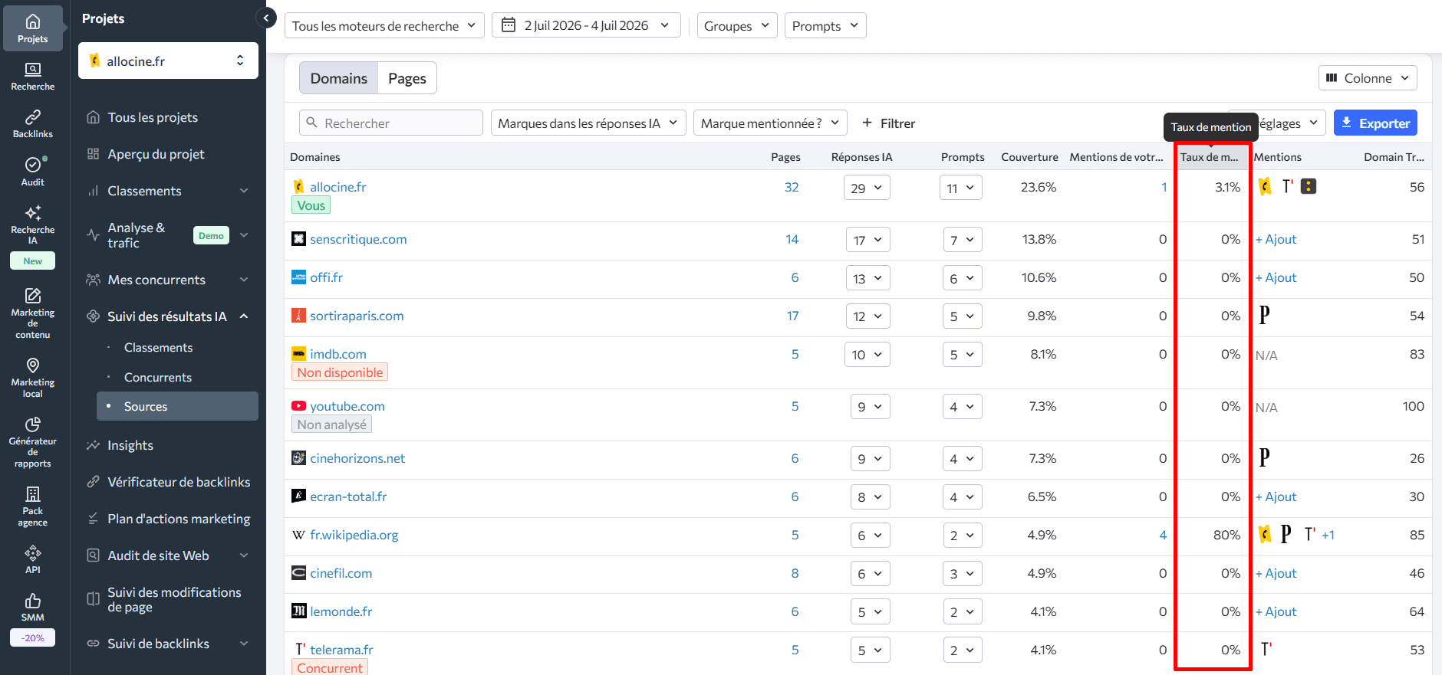This screenshot has width=1442, height=675.
Task: Open Marketing de contenu icon
Action: point(33,296)
